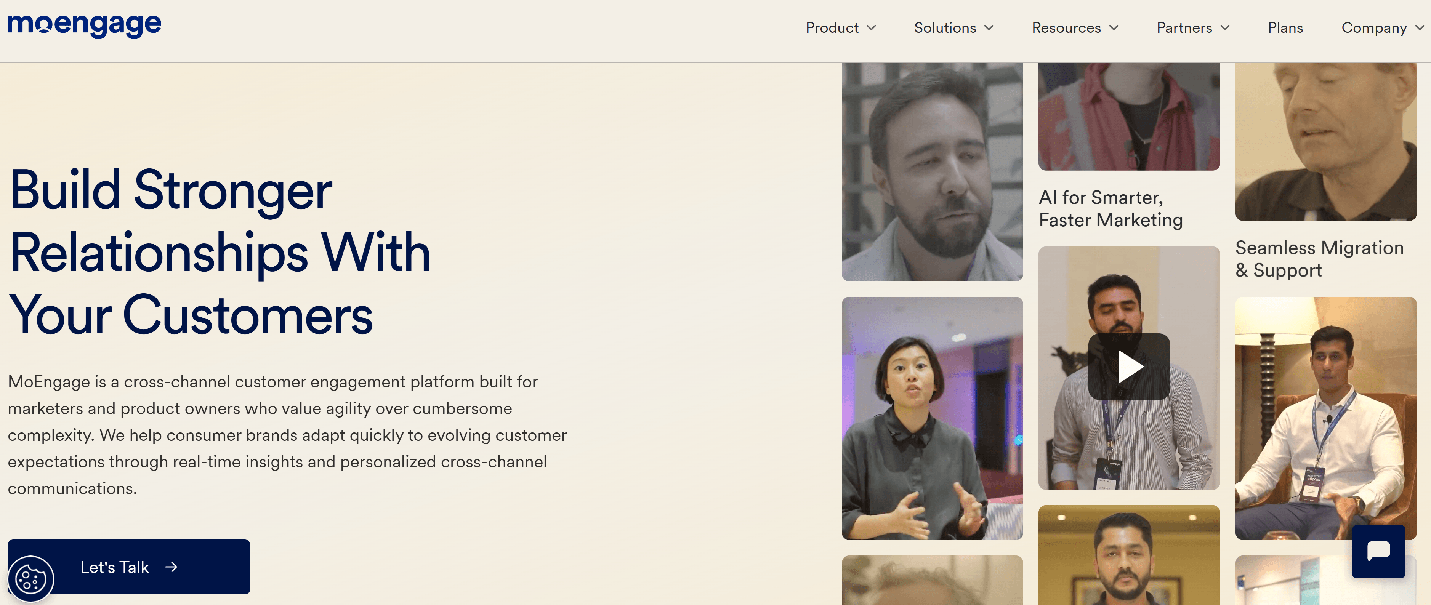Expand the Company menu chevron
1431x605 pixels.
[x=1420, y=28]
